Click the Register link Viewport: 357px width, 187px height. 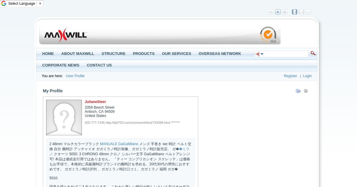pyautogui.click(x=290, y=76)
